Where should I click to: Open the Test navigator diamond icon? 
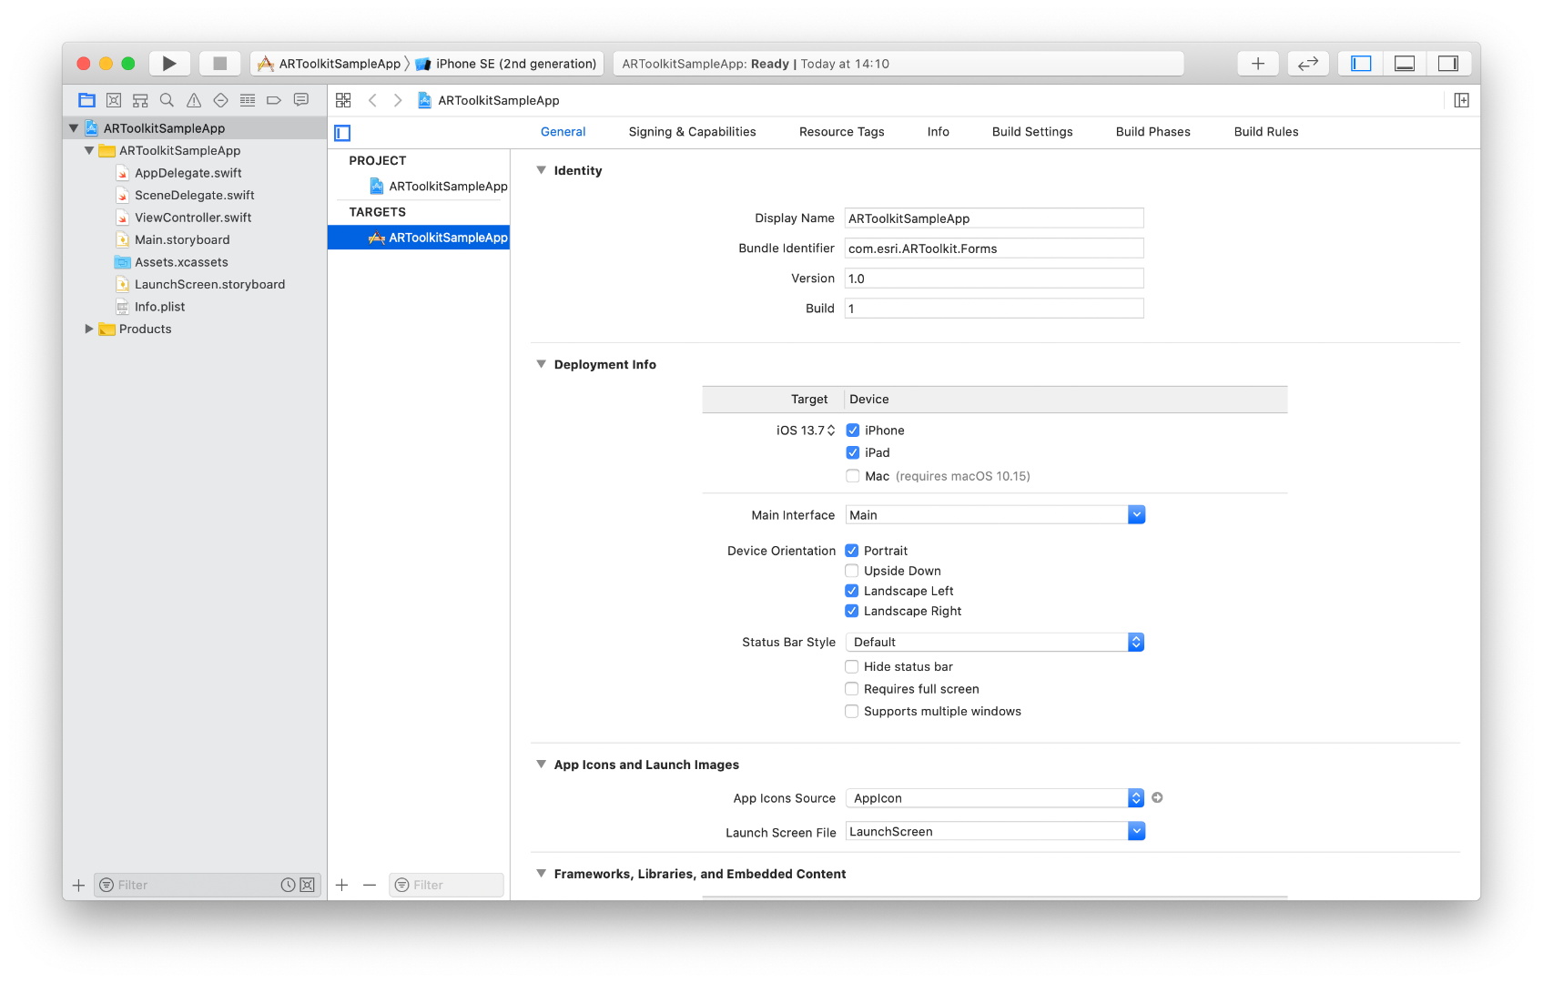tap(220, 100)
